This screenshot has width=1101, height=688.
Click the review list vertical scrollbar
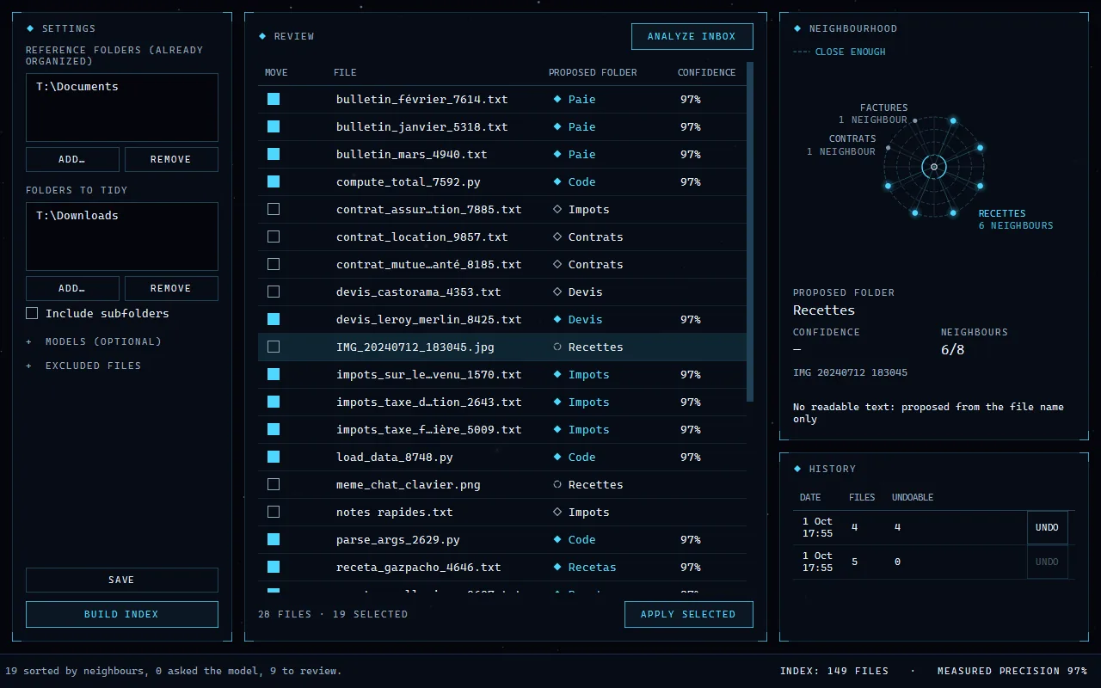[x=750, y=230]
